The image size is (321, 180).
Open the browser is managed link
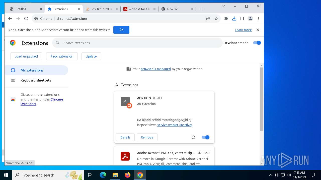coord(156,69)
